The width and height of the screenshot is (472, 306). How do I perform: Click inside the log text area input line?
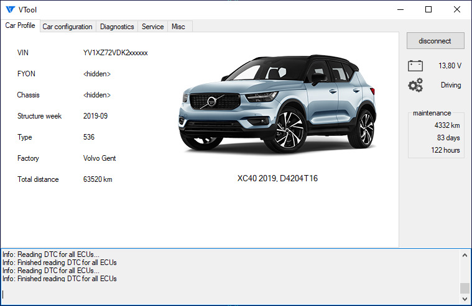pos(230,294)
